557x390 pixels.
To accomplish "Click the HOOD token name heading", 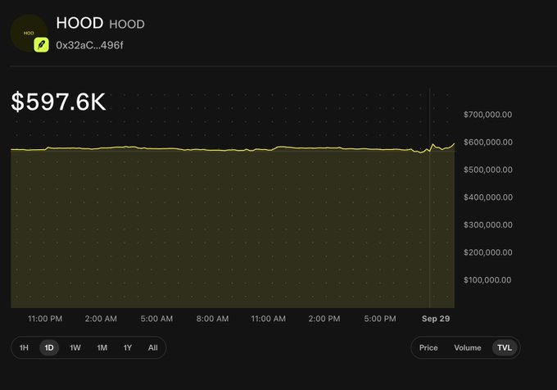I will point(79,23).
